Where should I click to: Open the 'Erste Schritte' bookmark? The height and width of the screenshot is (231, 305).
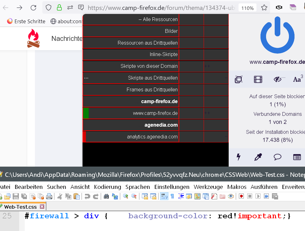click(x=26, y=21)
